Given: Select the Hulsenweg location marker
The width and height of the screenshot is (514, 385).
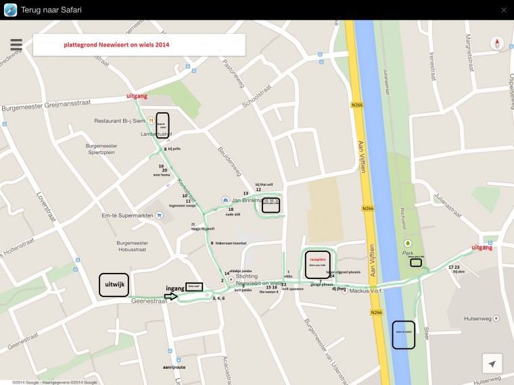Looking at the screenshot, I should click(497, 317).
